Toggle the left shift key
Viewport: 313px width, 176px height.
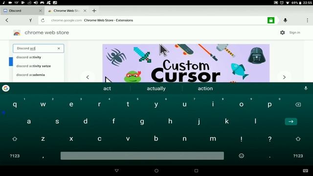pyautogui.click(x=15, y=139)
